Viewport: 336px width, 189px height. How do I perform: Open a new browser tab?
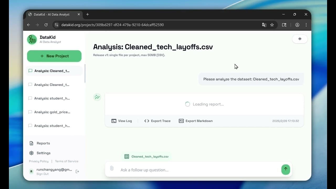(87, 14)
